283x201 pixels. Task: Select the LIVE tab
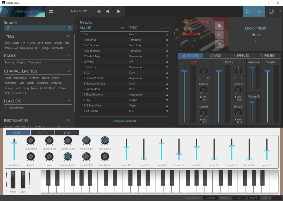(x=67, y=133)
